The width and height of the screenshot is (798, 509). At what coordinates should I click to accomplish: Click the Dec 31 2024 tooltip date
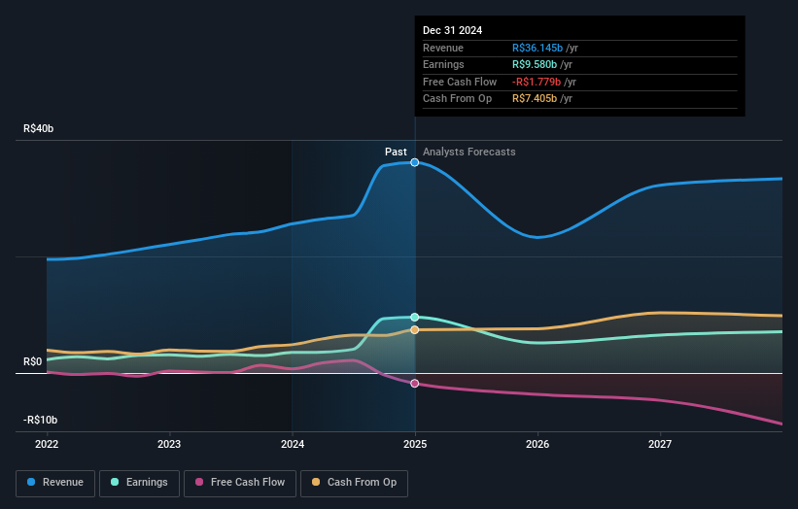point(452,30)
